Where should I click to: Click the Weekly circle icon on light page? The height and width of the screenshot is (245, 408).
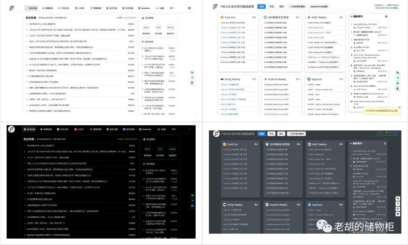pos(170,27)
